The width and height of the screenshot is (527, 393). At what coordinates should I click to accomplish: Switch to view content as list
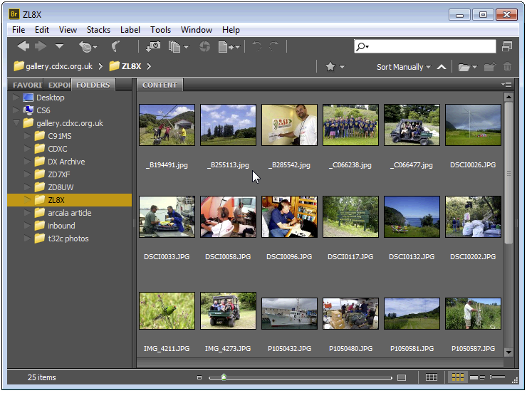(497, 377)
